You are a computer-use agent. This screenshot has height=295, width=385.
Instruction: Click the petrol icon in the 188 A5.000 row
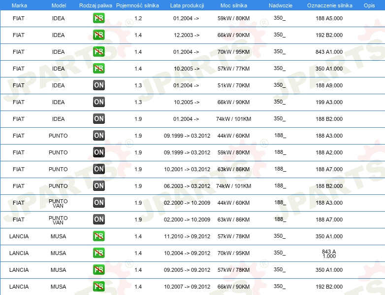tap(98, 18)
